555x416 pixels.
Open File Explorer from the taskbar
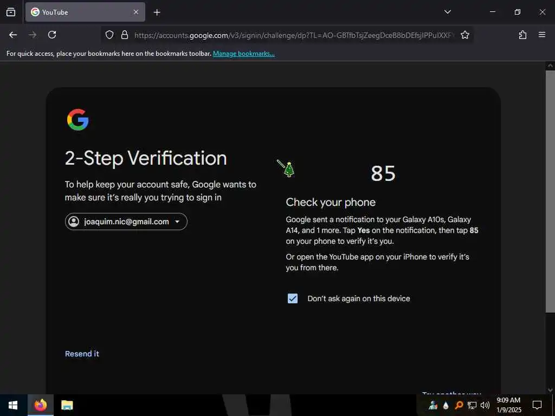[x=67, y=405]
